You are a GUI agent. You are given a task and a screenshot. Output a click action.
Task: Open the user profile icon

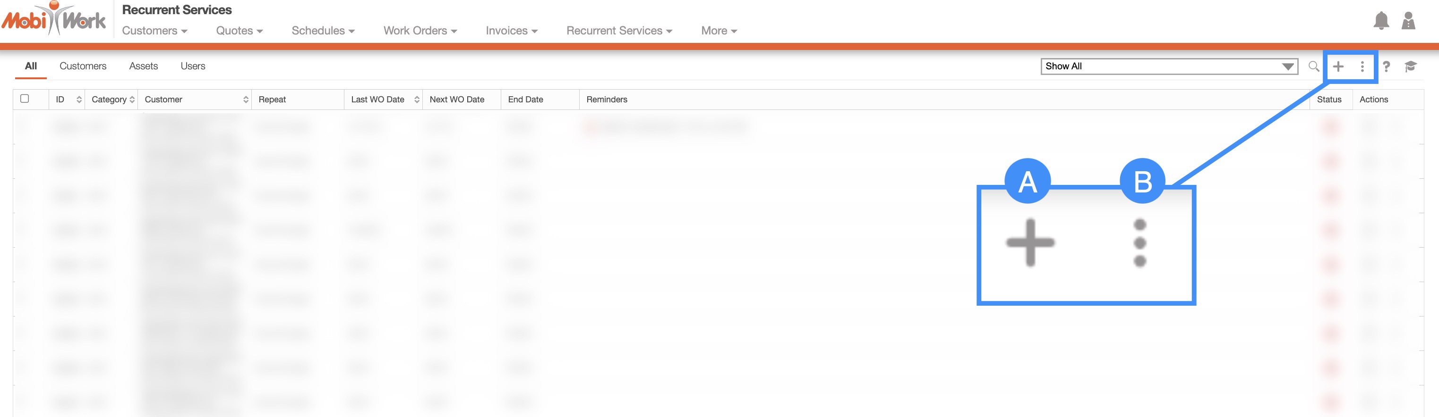pos(1408,21)
